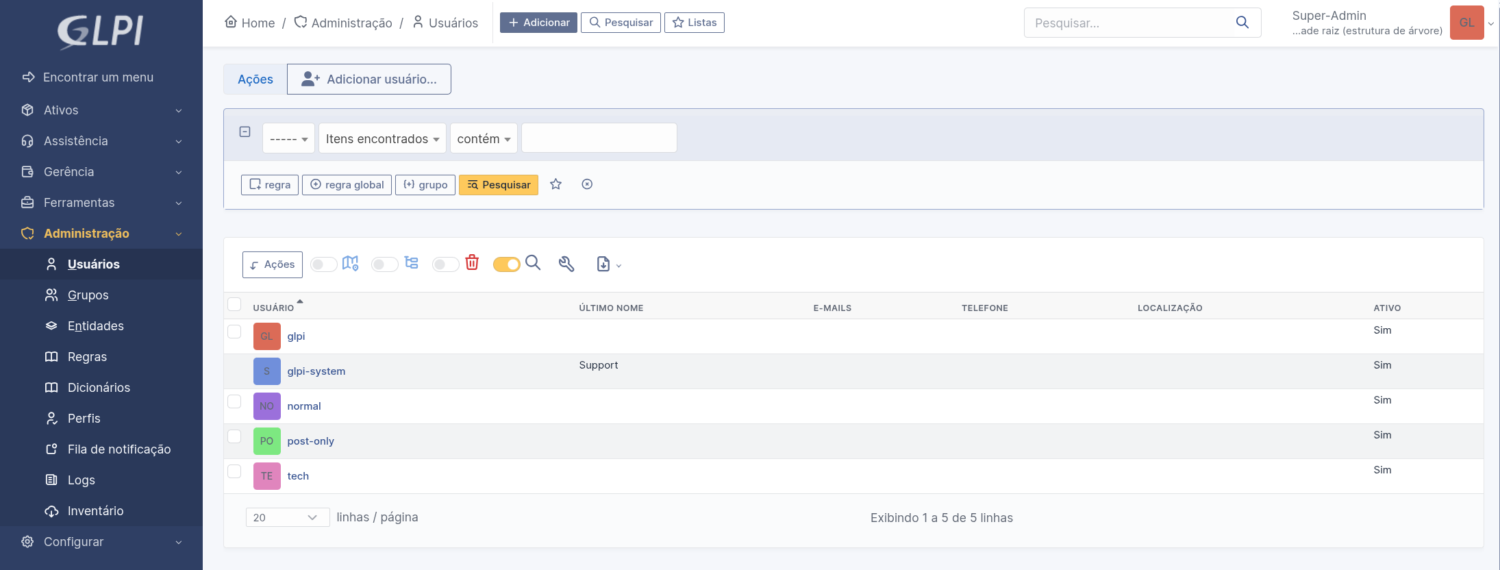Click magnifier icon in global search box
Viewport: 1500px width, 570px height.
point(1242,23)
